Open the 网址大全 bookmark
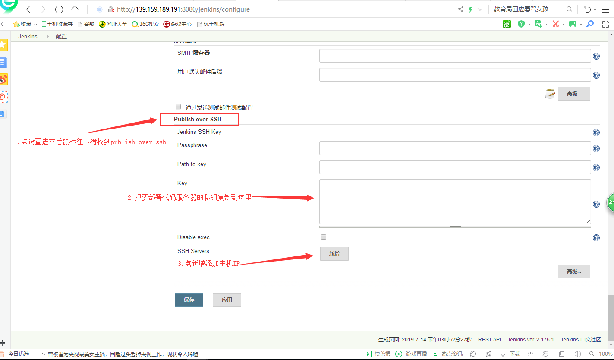The height and width of the screenshot is (360, 614). 113,24
